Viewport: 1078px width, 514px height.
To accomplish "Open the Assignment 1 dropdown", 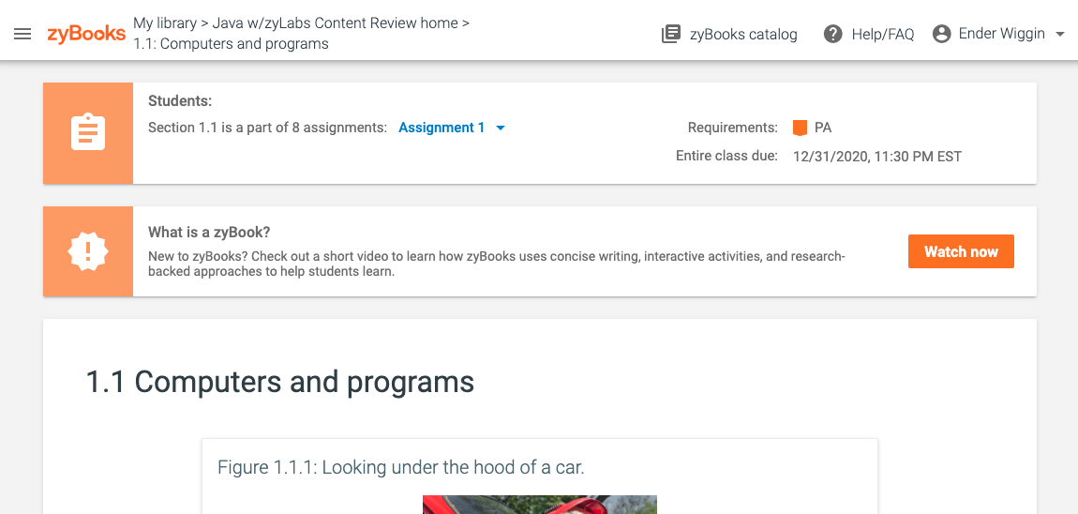I will [442, 128].
